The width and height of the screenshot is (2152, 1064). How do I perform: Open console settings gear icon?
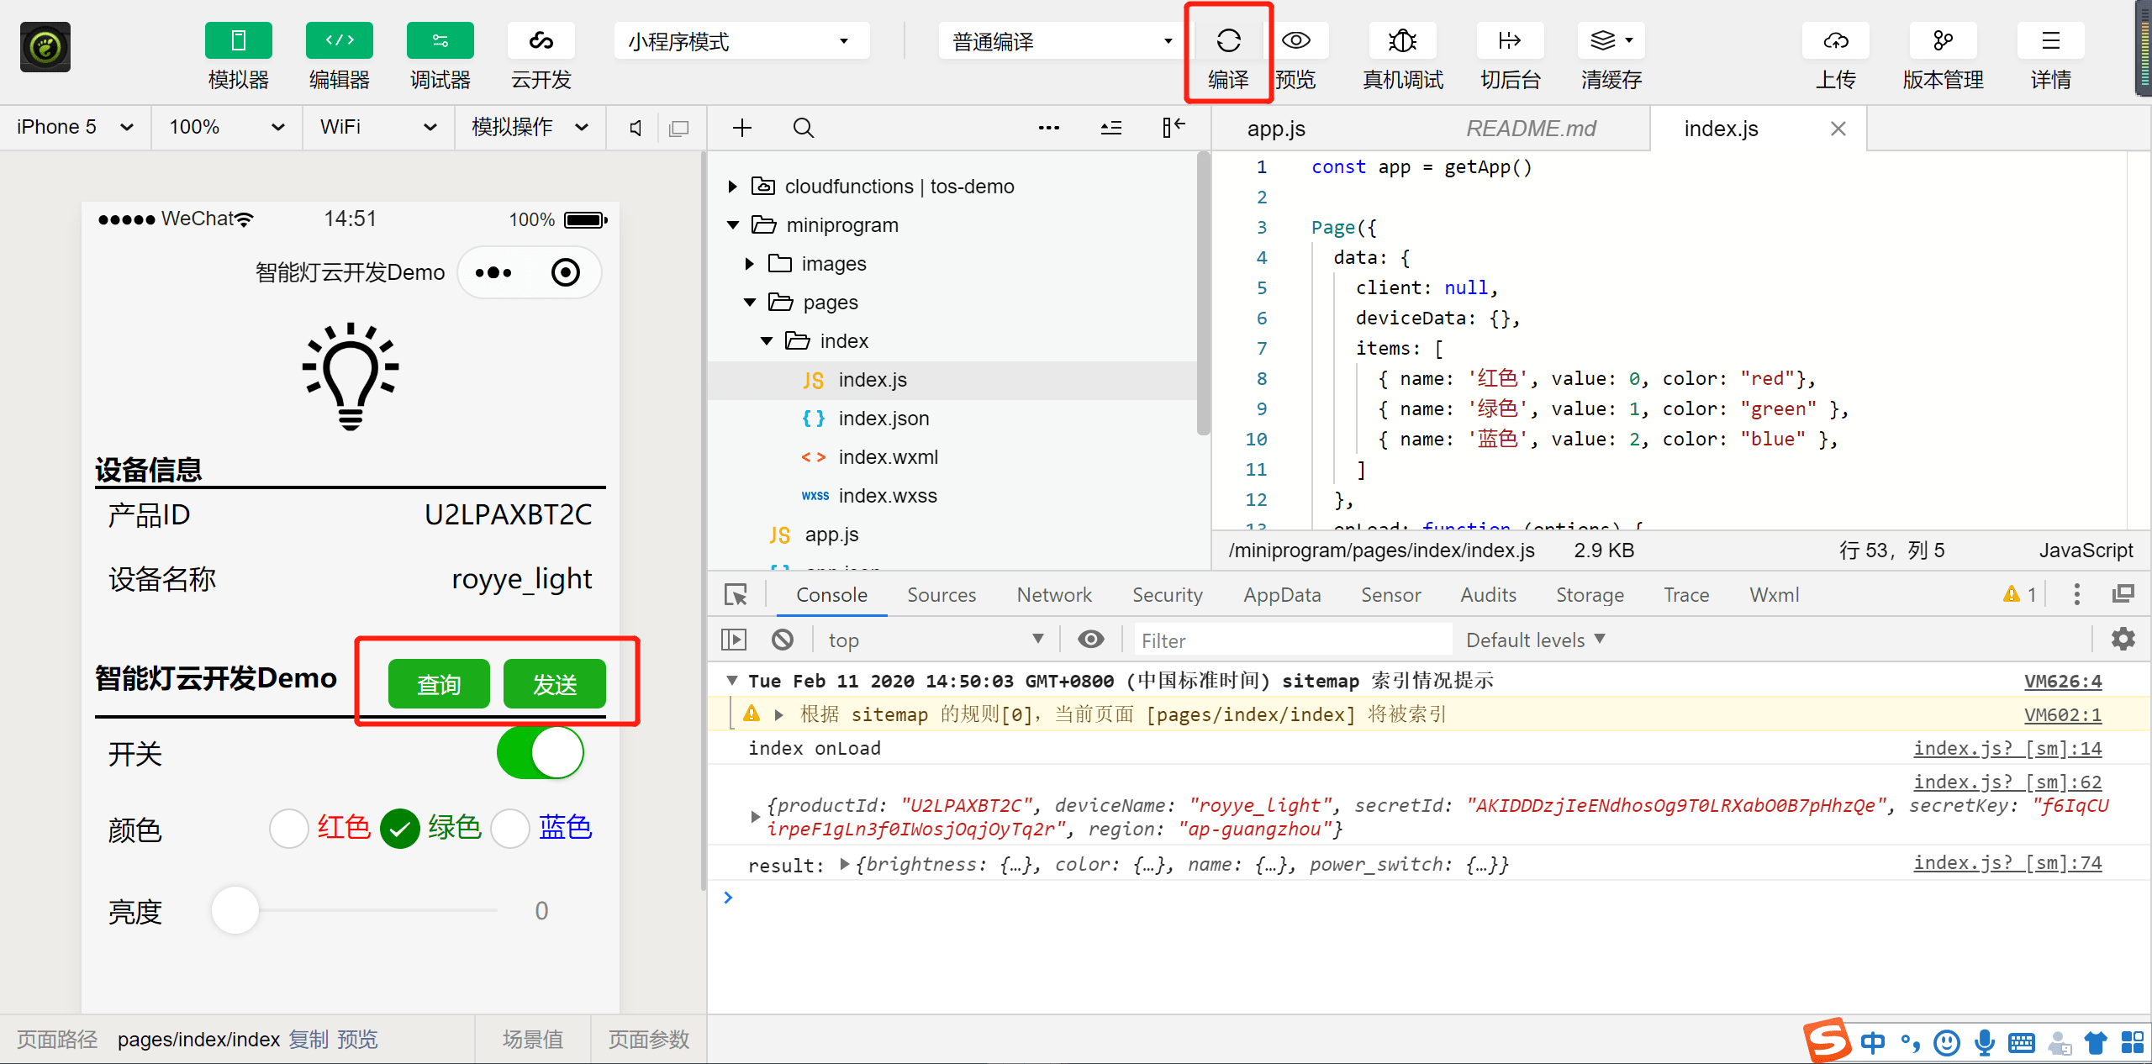[x=2123, y=639]
